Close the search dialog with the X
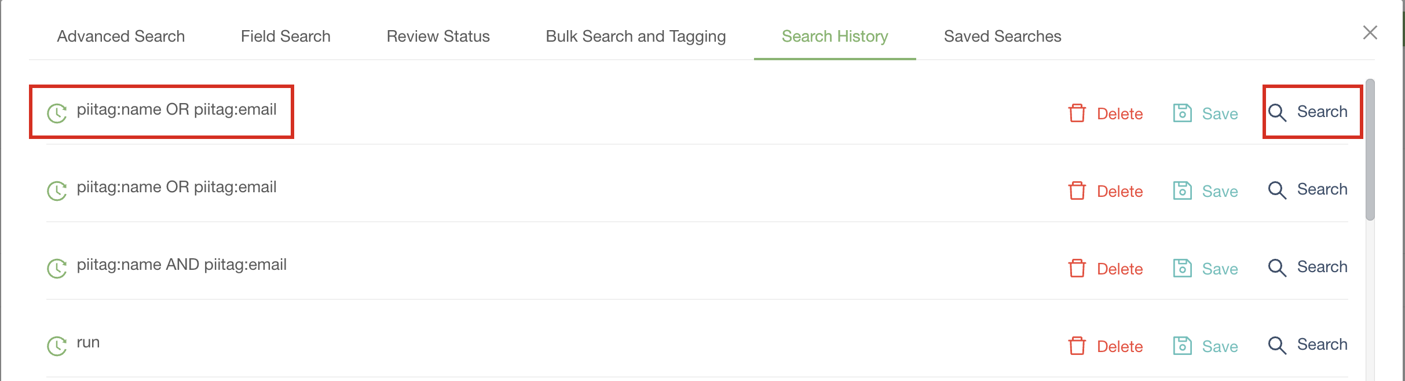This screenshot has width=1405, height=381. coord(1370,33)
